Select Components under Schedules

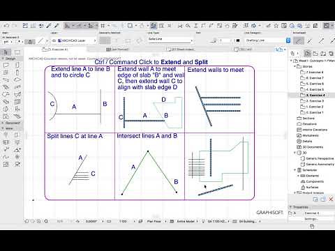tap(312, 181)
